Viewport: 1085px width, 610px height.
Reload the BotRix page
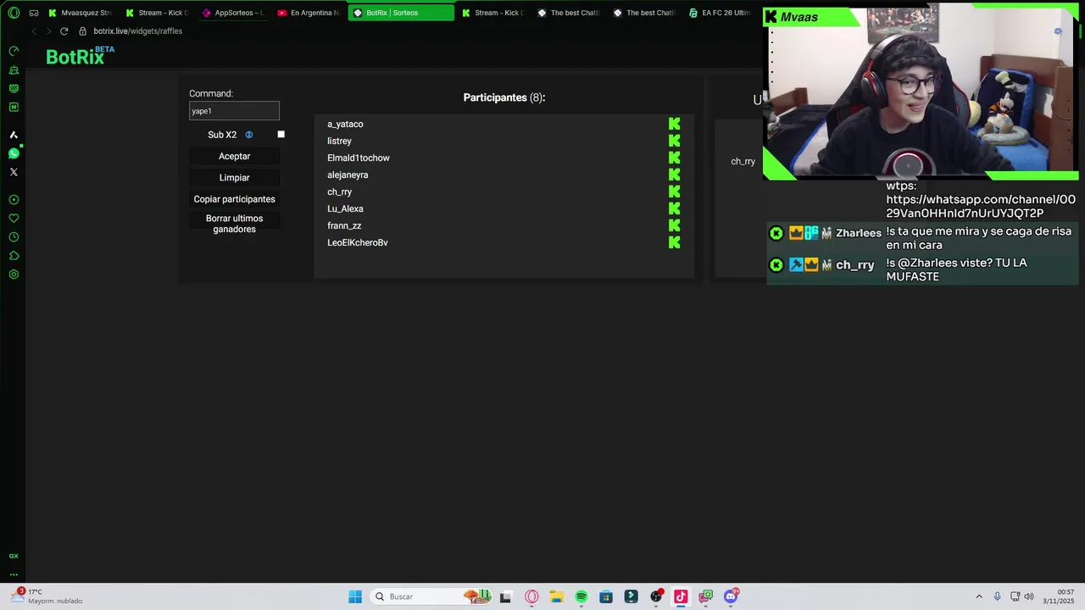(64, 31)
